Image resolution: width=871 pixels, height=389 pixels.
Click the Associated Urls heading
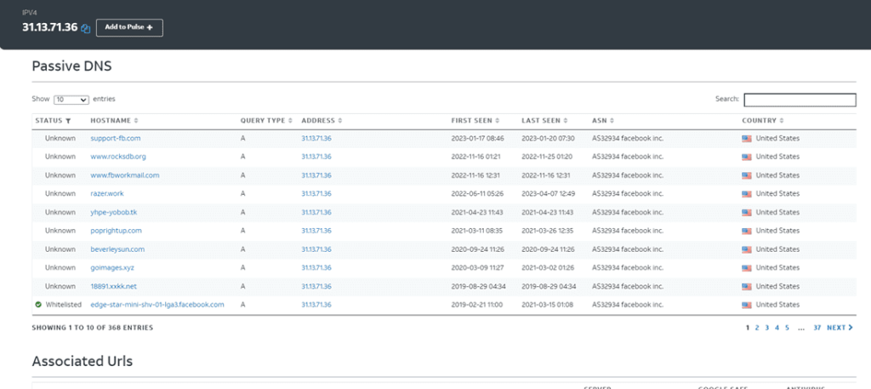(83, 361)
